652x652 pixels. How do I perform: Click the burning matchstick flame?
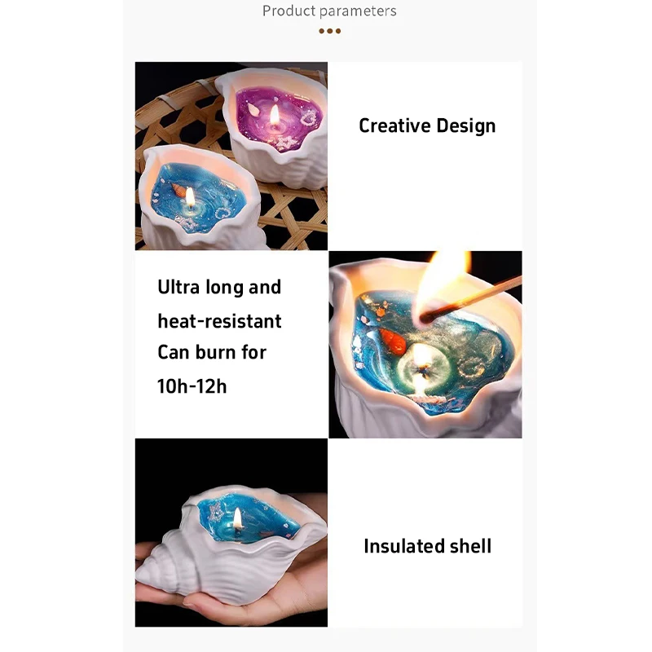click(443, 288)
